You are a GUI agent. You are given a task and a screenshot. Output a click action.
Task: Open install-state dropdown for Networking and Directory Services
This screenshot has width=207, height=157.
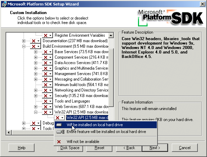click(x=47, y=90)
